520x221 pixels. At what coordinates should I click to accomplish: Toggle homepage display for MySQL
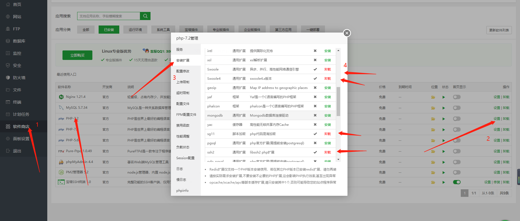pyautogui.click(x=457, y=108)
